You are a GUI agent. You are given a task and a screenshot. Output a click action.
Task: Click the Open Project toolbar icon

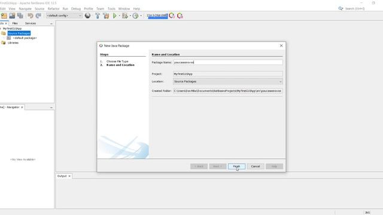[x=12, y=16]
